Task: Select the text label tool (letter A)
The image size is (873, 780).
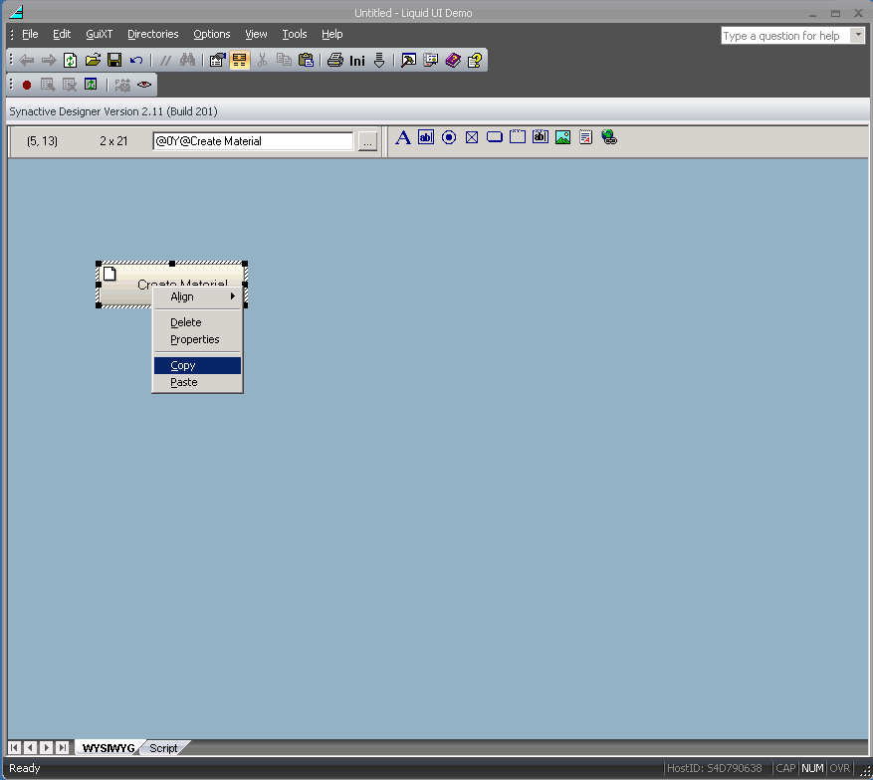Action: pos(403,138)
